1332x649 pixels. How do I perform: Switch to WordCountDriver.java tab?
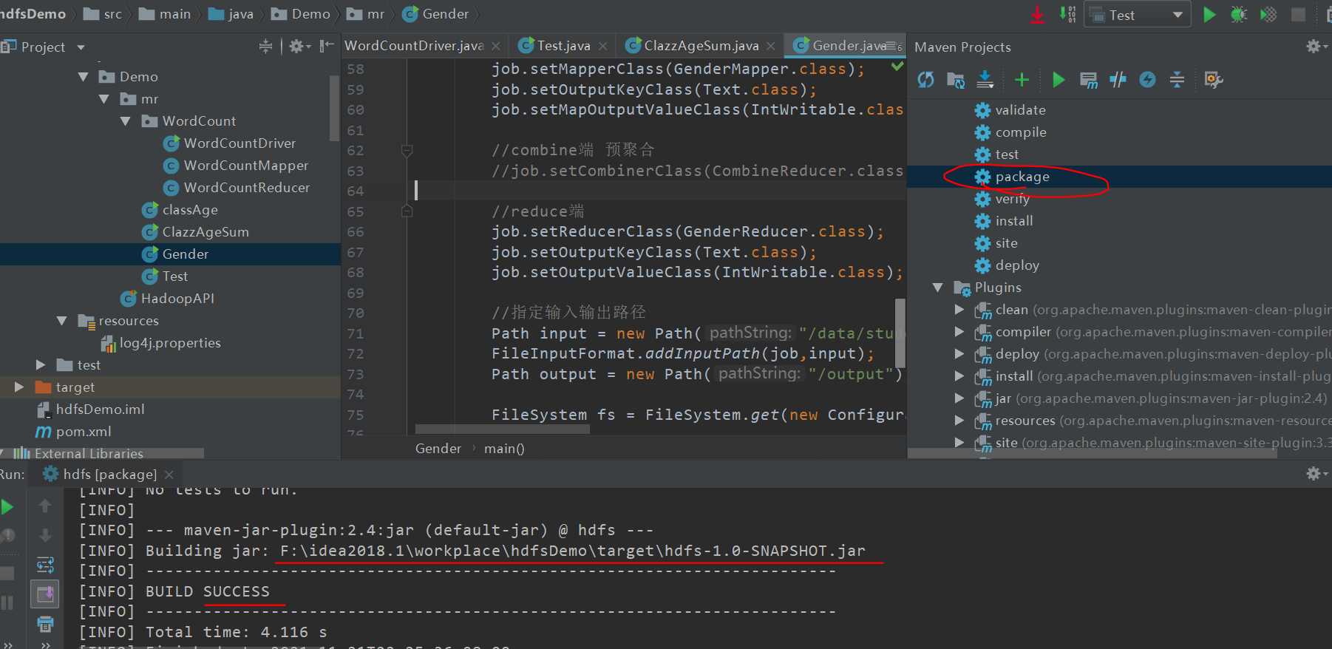(x=422, y=46)
